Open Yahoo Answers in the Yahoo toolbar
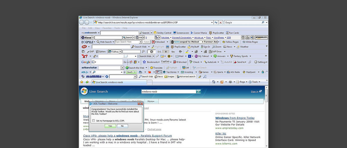Screen dimensions: 347x148 (x=220, y=56)
